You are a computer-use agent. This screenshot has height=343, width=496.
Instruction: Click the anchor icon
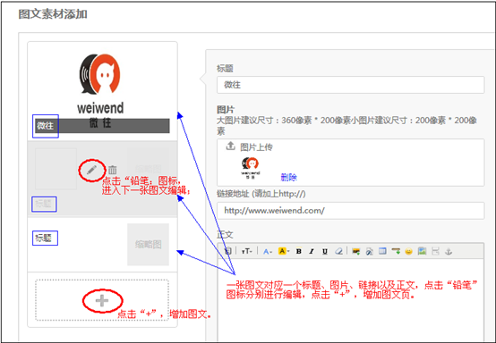click(x=449, y=252)
